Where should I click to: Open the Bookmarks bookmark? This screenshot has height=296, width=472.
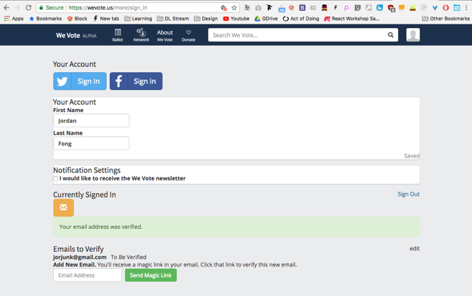click(45, 18)
